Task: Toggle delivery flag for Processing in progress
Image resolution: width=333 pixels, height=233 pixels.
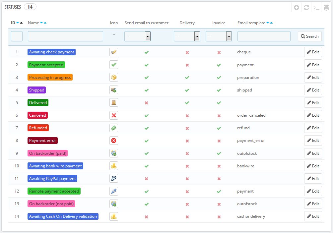Action: pyautogui.click(x=187, y=78)
